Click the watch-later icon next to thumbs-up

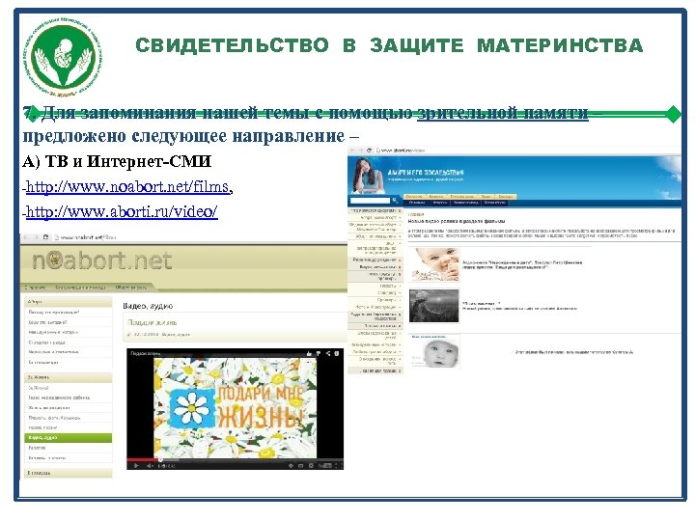click(x=319, y=353)
